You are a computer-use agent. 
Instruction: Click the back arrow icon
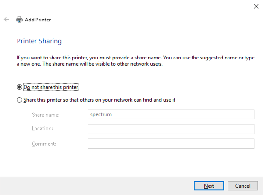pyautogui.click(x=6, y=19)
